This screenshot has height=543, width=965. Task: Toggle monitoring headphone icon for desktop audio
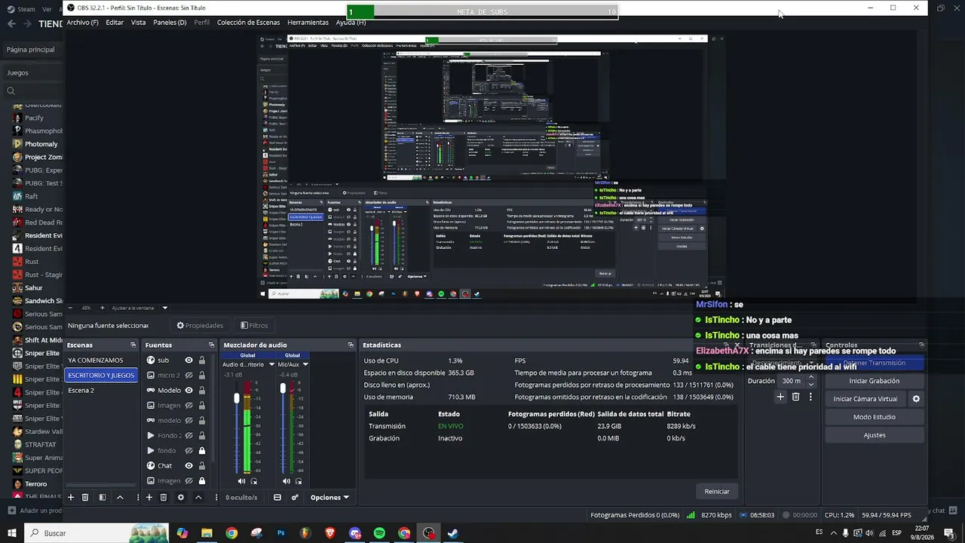254,480
